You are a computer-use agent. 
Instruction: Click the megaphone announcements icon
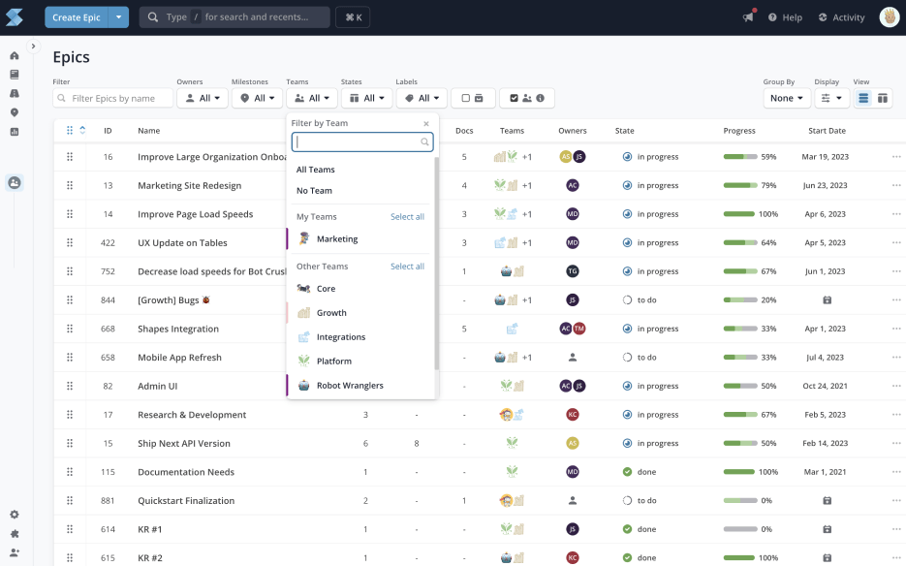point(748,17)
